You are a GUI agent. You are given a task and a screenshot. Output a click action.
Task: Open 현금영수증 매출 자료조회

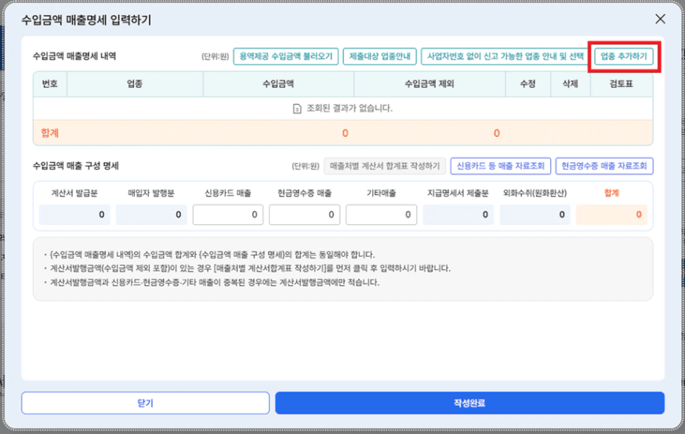[604, 166]
